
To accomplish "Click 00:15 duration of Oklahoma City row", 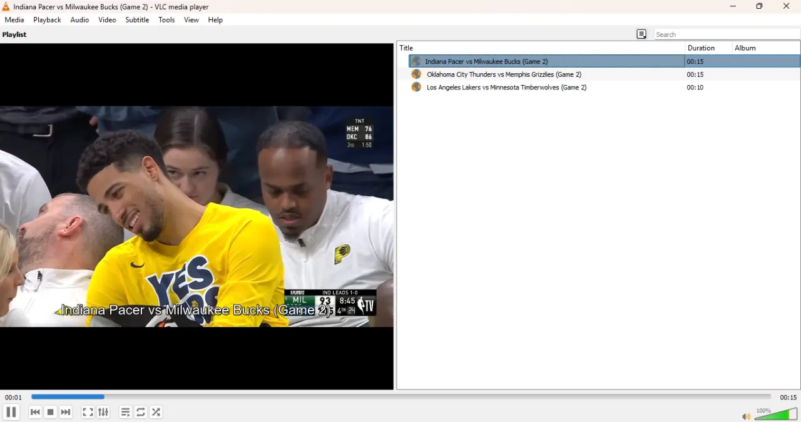I will click(695, 74).
